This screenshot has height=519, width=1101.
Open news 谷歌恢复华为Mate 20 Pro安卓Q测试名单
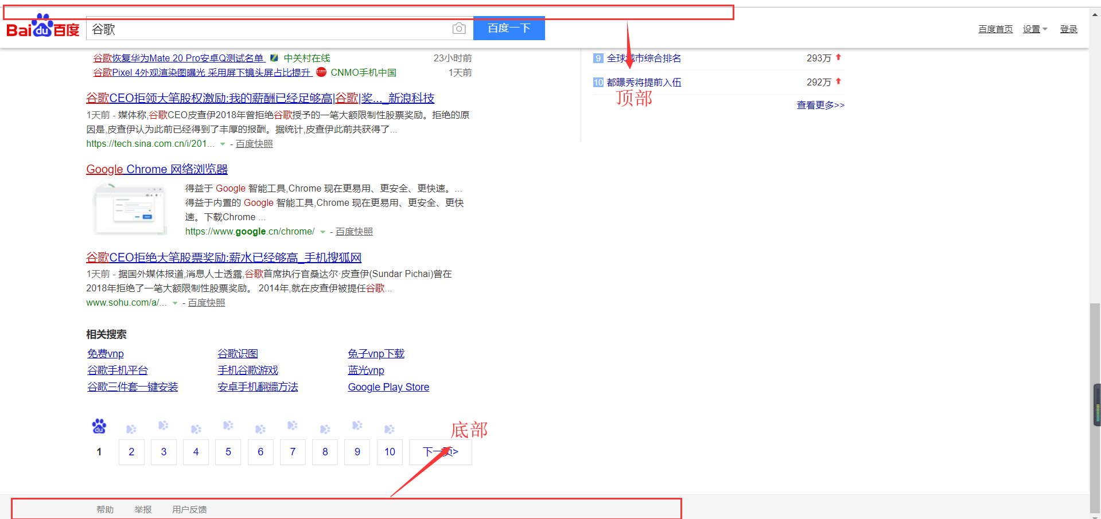click(178, 58)
